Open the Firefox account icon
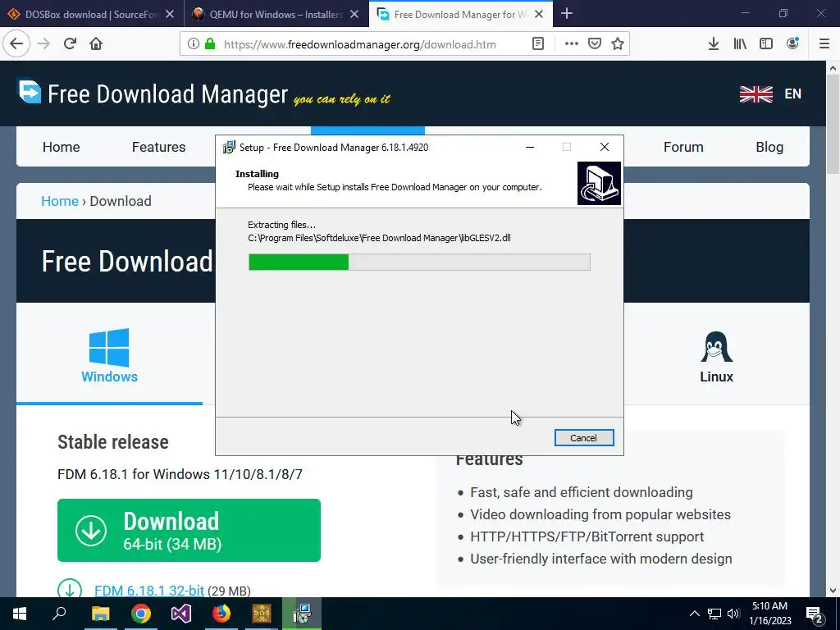This screenshot has height=630, width=840. point(792,44)
